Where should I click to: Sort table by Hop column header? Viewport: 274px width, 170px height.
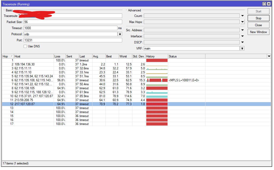8,56
